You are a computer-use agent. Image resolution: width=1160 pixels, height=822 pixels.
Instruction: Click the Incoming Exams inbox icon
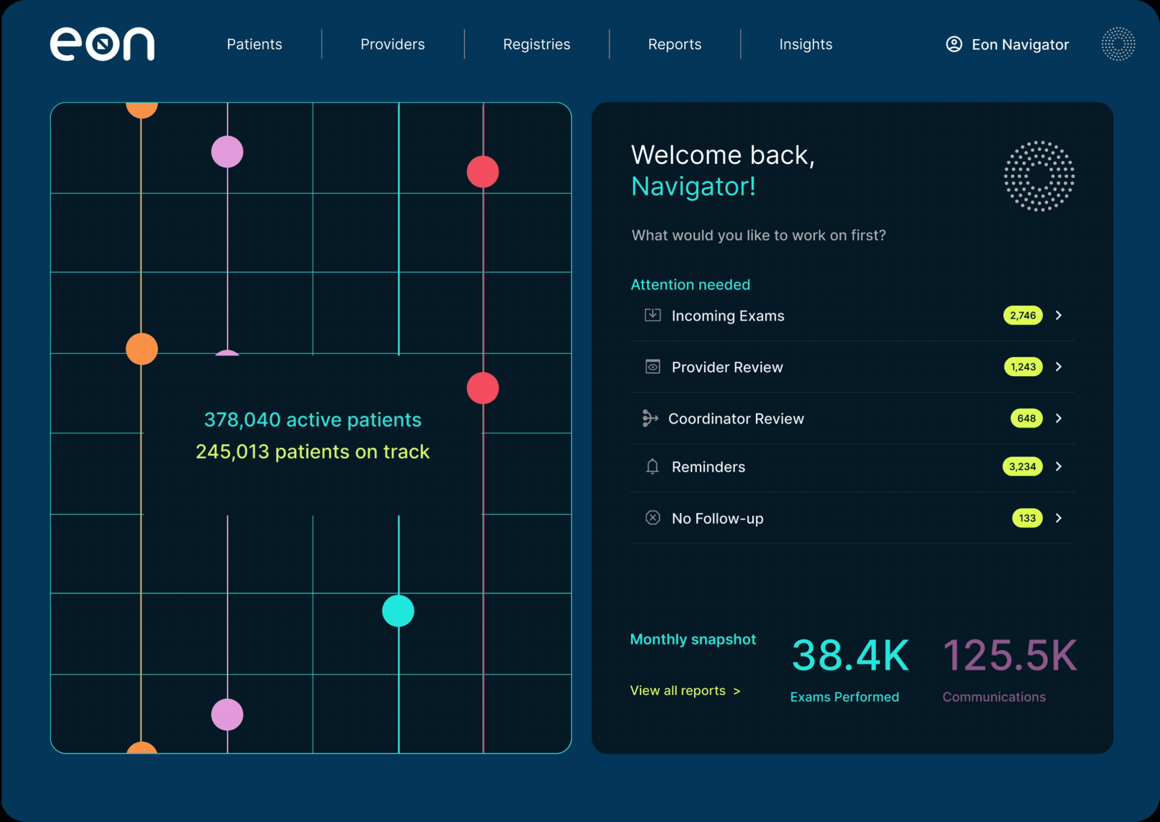(652, 315)
